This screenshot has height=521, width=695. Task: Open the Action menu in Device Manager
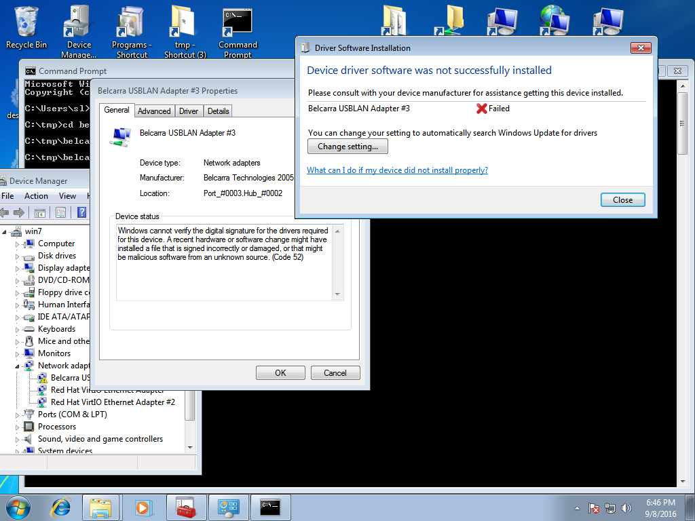click(x=36, y=196)
